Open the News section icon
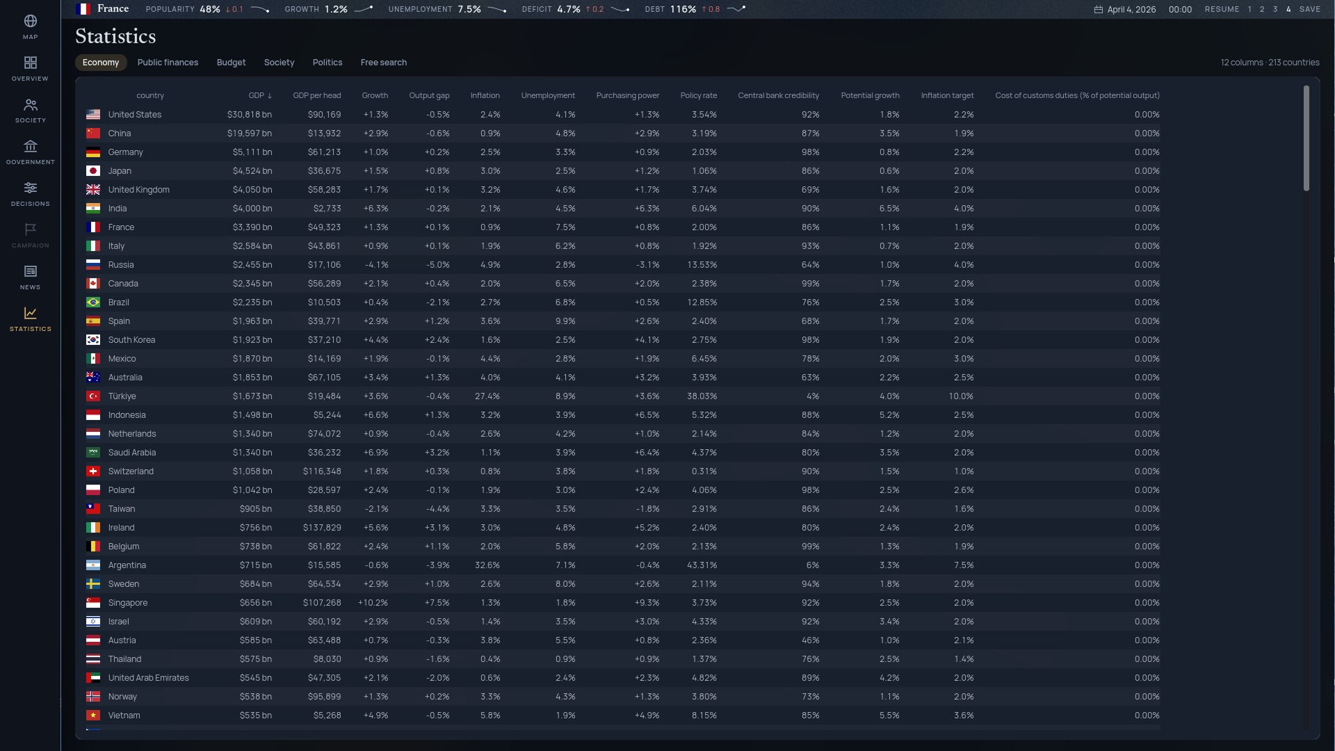1335x751 pixels. click(30, 271)
